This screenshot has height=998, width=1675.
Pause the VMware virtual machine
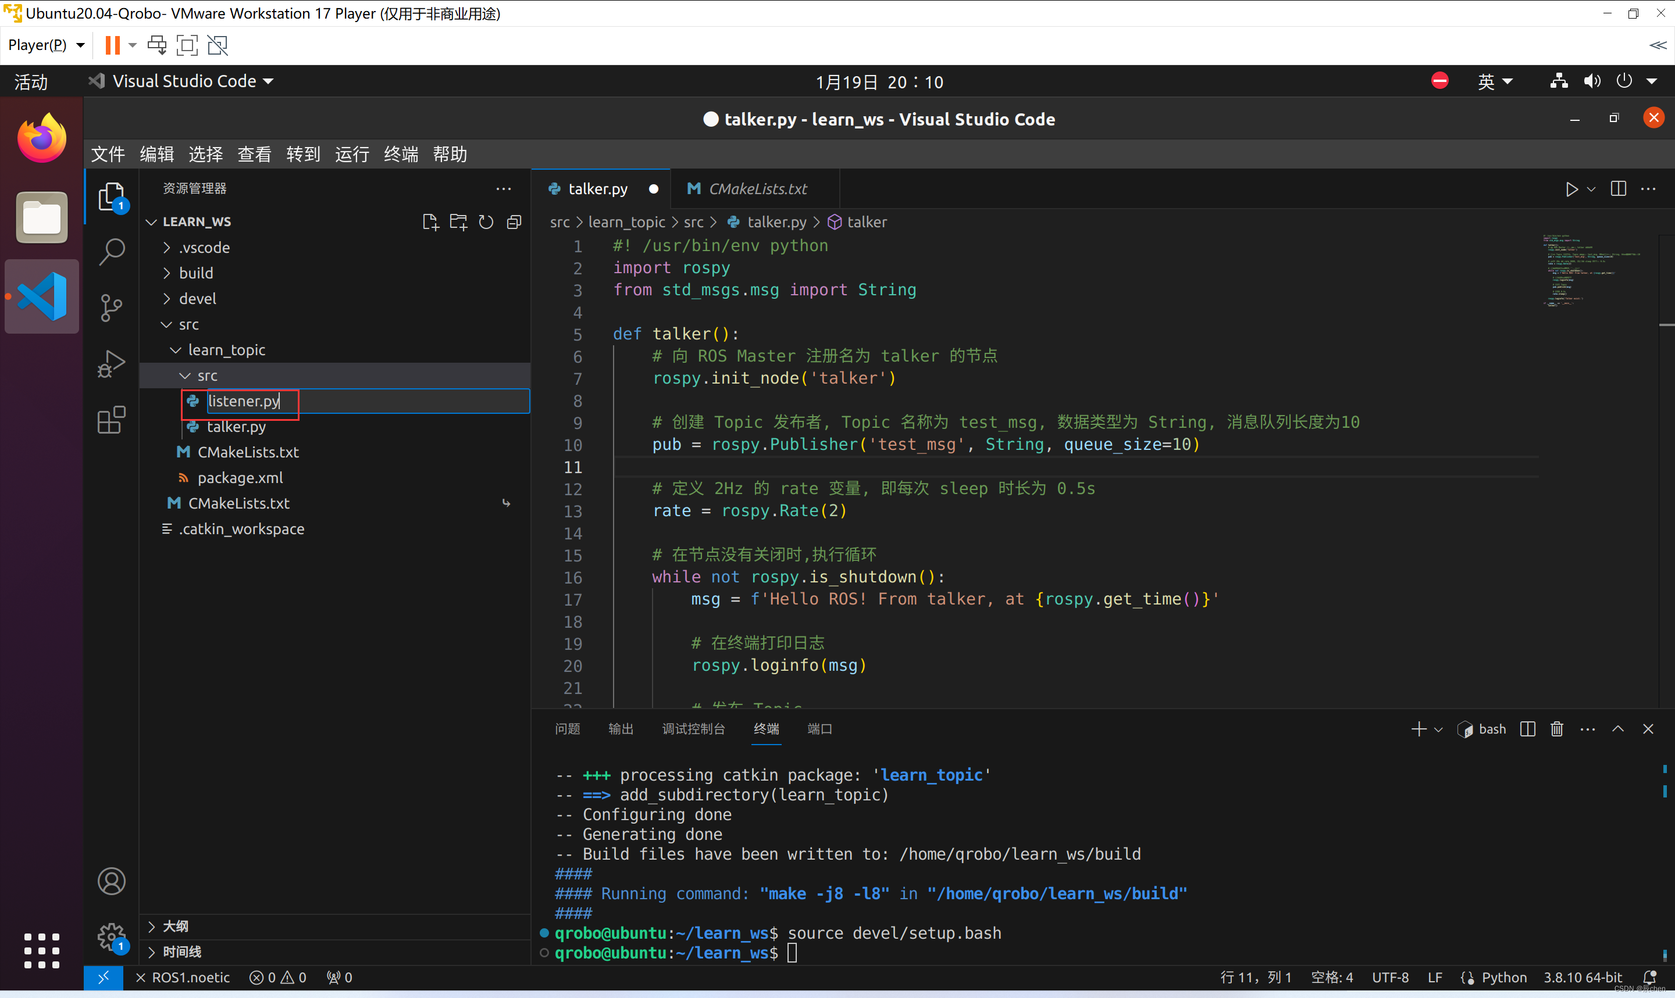(112, 45)
